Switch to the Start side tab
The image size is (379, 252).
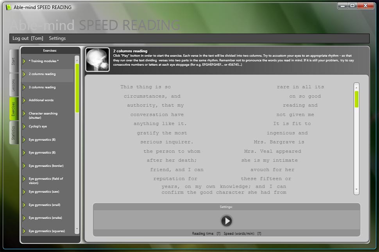14,61
